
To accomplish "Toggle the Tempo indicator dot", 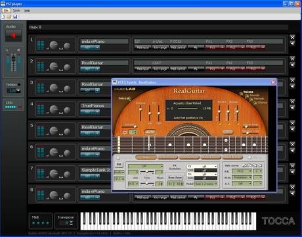I will [x=19, y=84].
